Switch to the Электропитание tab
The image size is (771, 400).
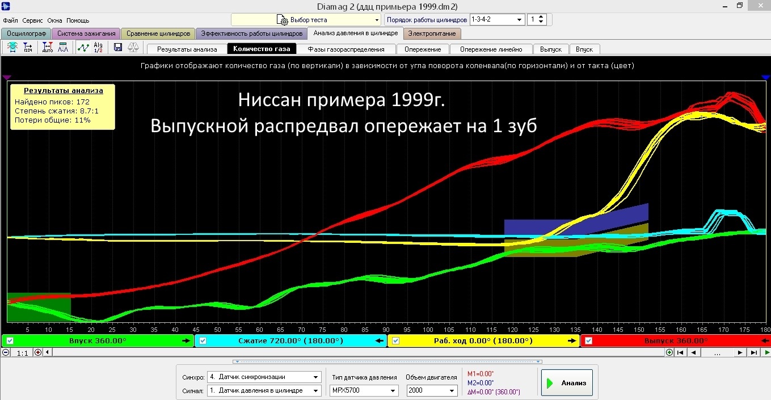pyautogui.click(x=432, y=33)
